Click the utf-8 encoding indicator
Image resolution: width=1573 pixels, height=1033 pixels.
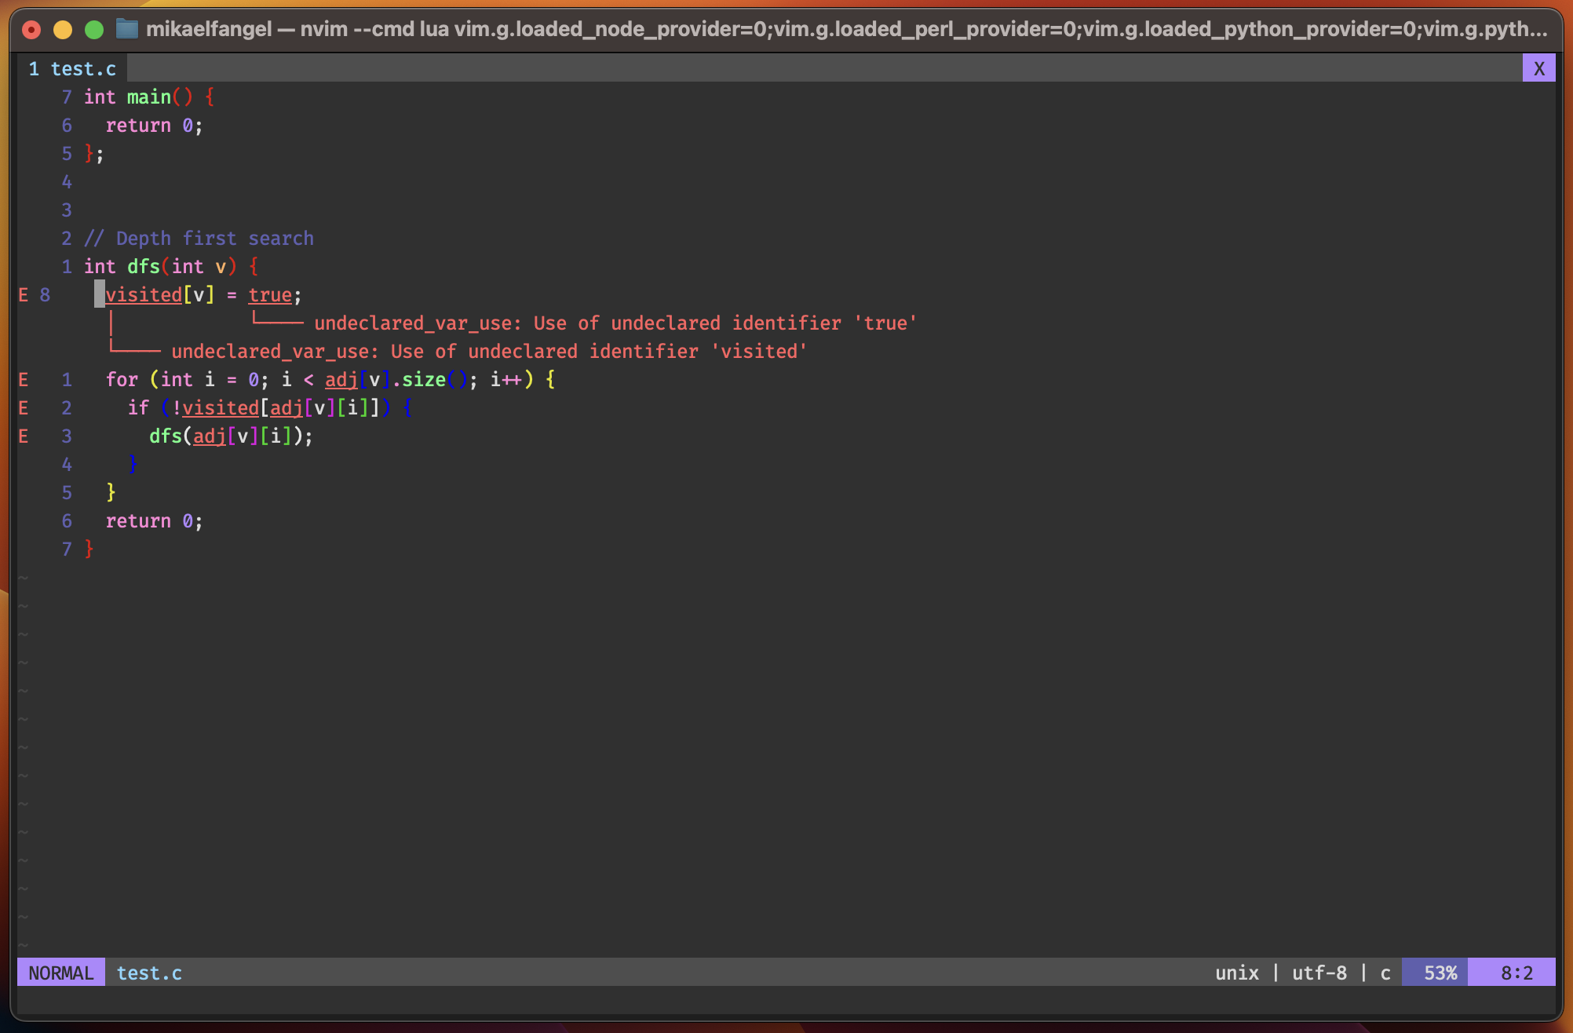click(1320, 973)
